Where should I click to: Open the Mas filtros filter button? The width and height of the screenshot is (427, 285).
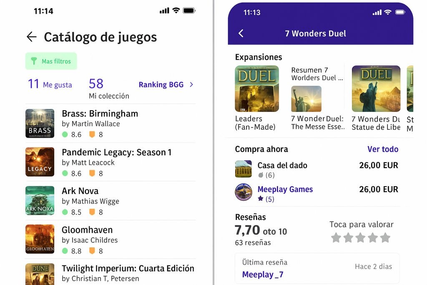pos(51,61)
